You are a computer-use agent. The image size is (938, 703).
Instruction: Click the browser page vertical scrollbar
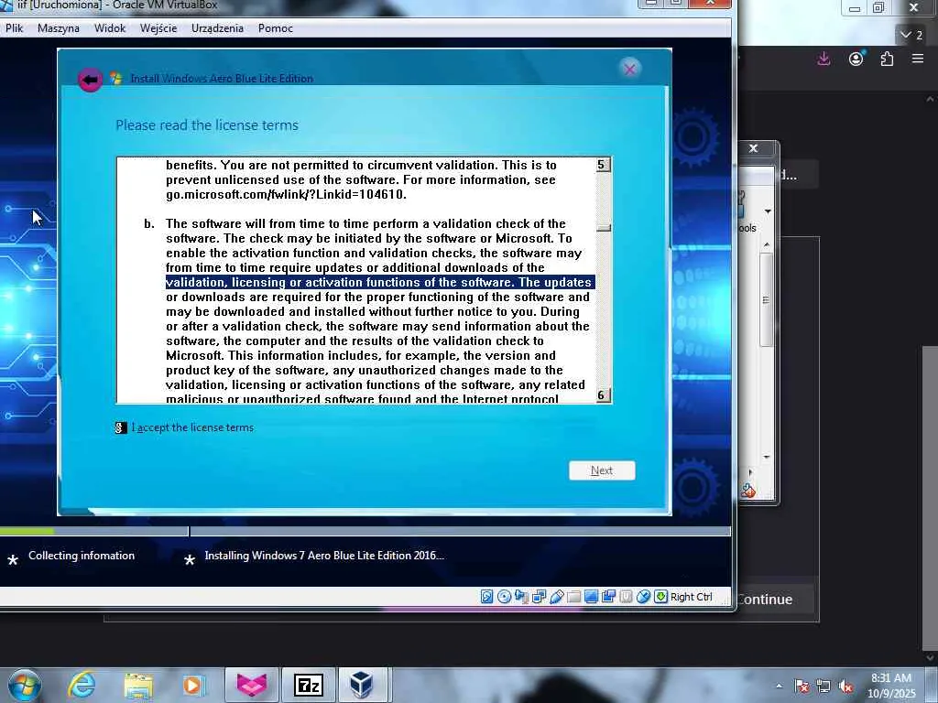pyautogui.click(x=930, y=499)
